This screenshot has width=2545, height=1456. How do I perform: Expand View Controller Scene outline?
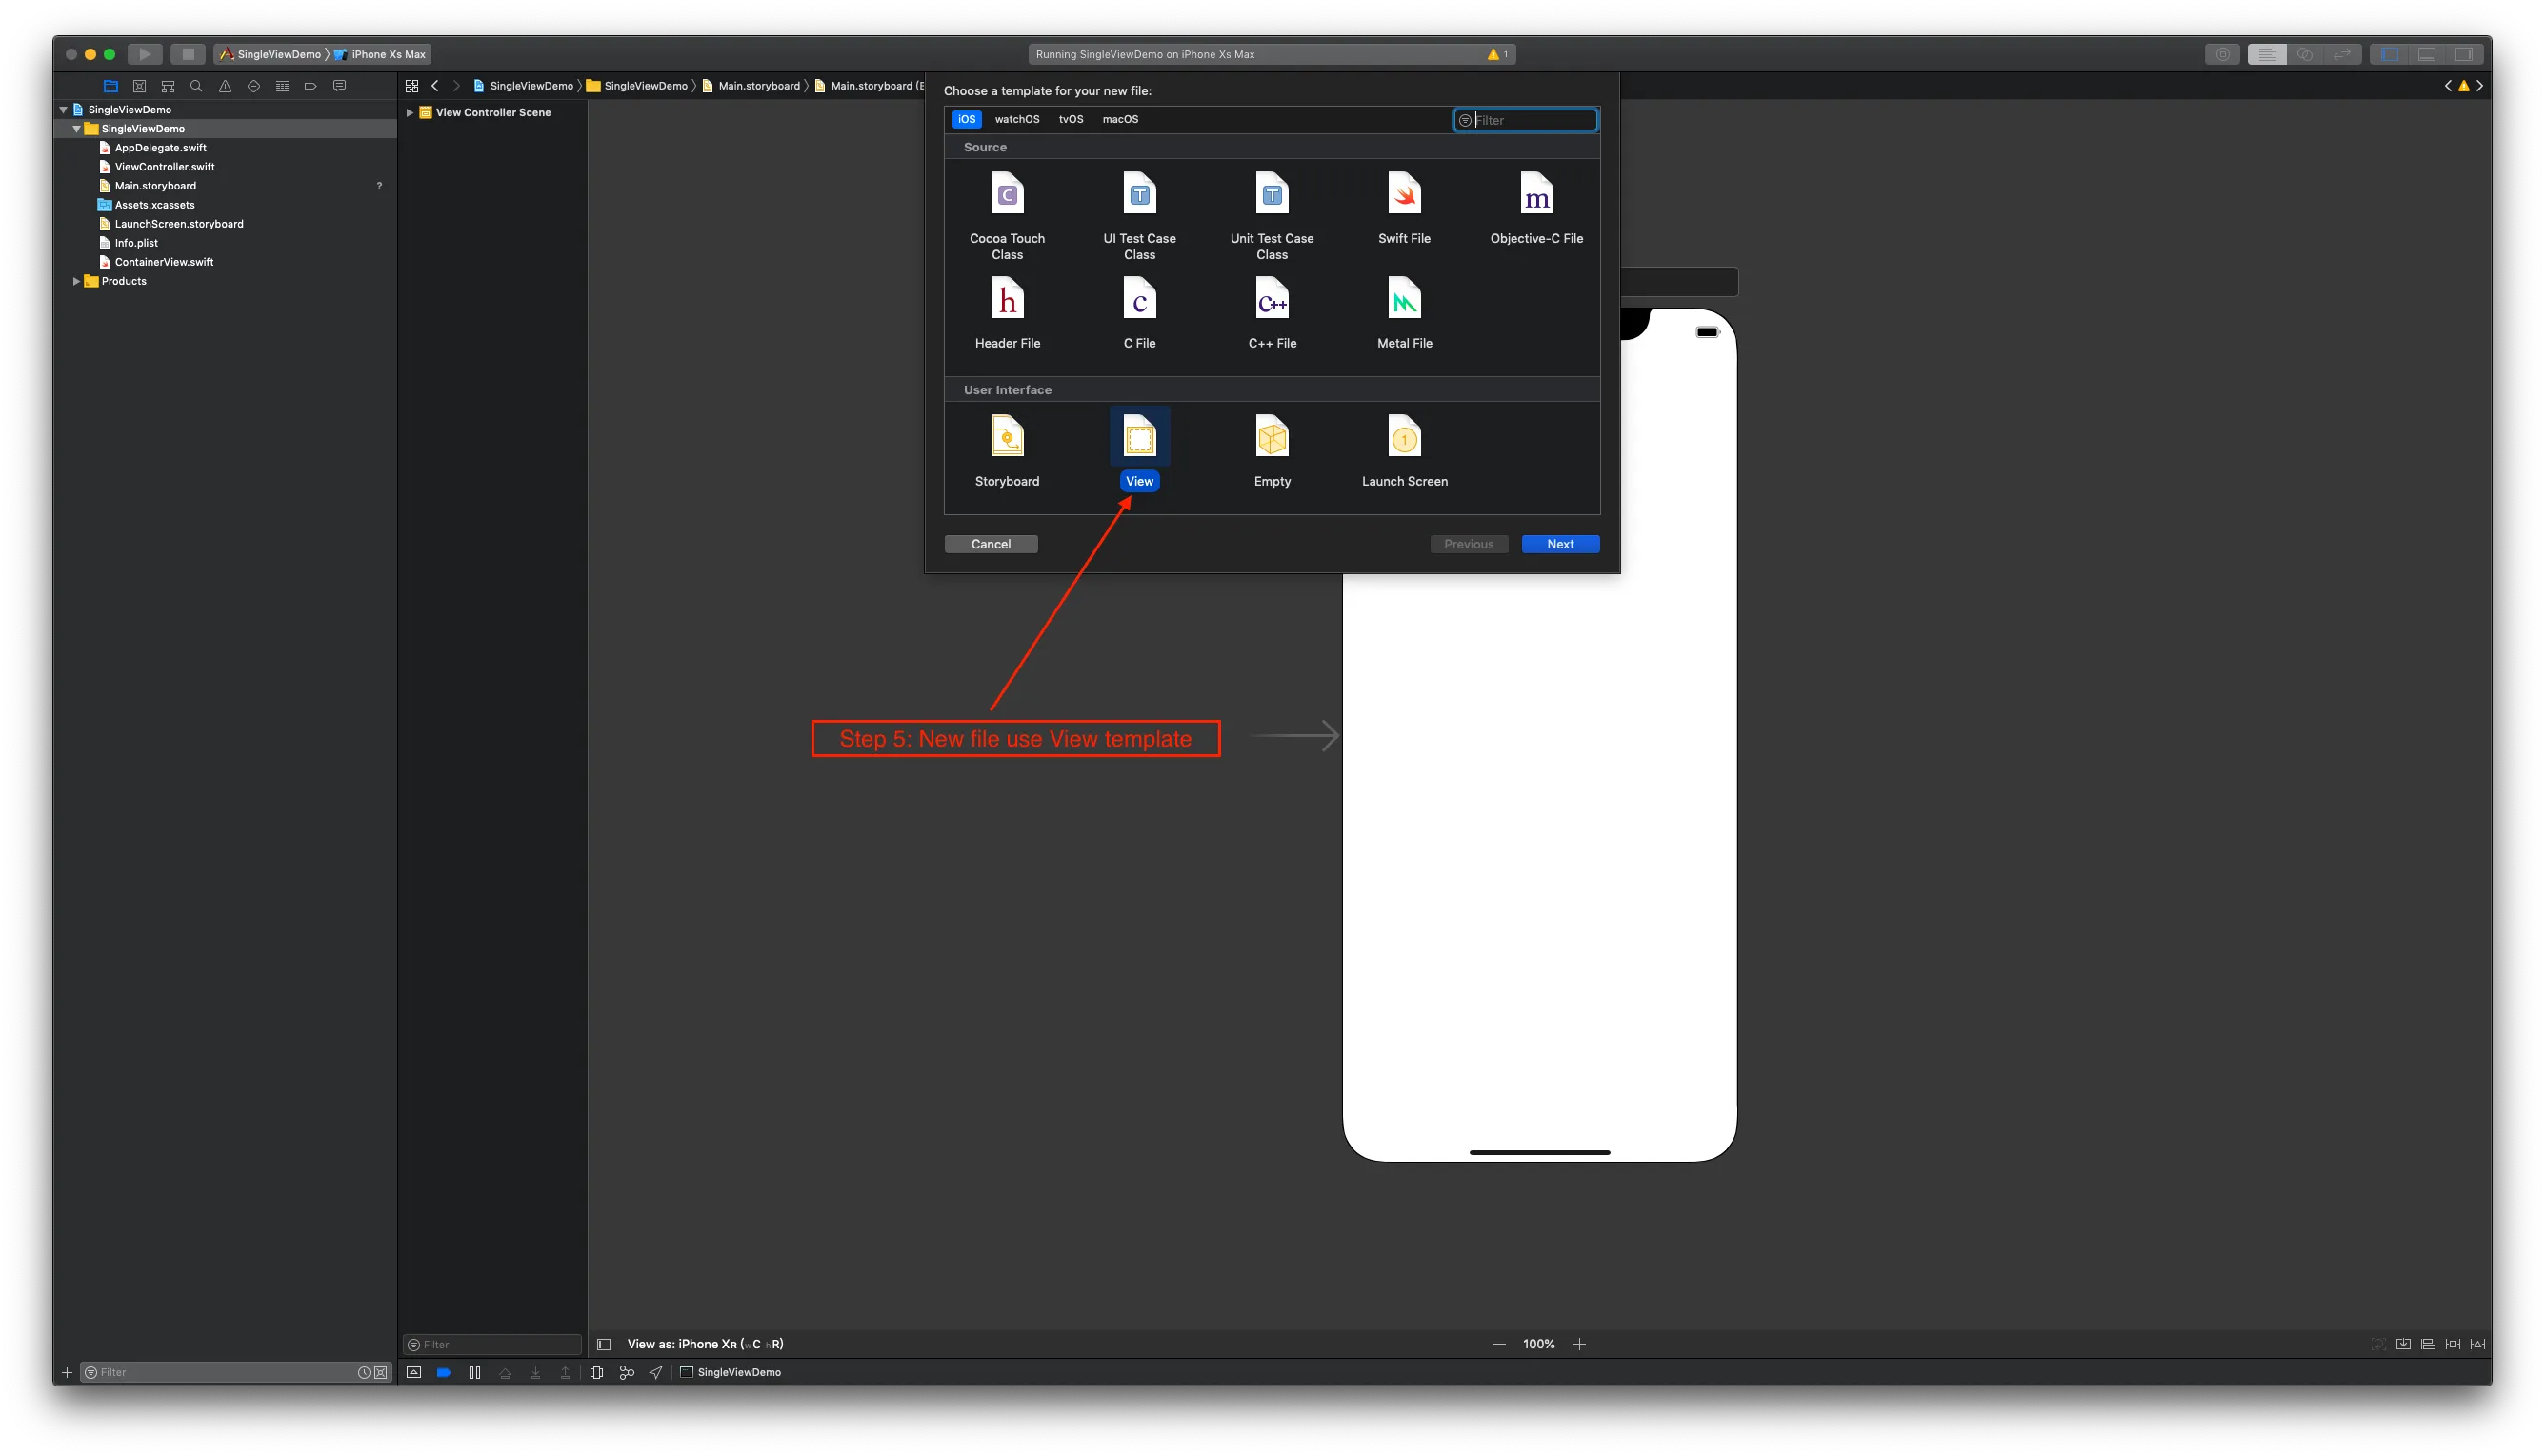[x=410, y=113]
